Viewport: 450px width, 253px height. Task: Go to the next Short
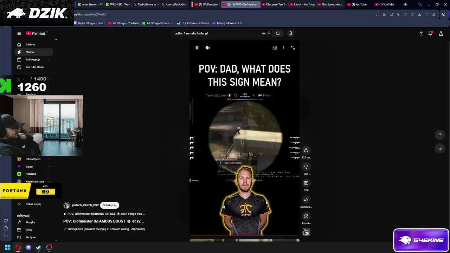click(x=440, y=148)
